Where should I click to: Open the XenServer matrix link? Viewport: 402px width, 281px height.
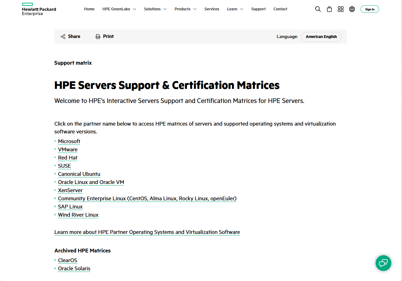click(70, 190)
